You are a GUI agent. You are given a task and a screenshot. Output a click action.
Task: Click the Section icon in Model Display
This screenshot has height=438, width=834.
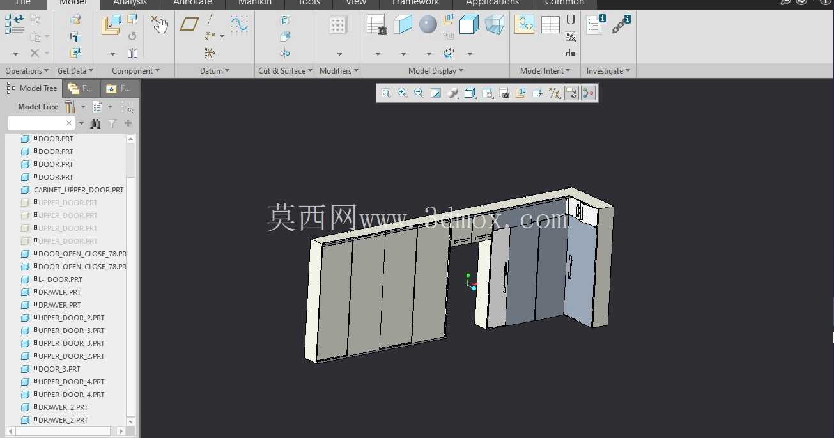click(403, 25)
